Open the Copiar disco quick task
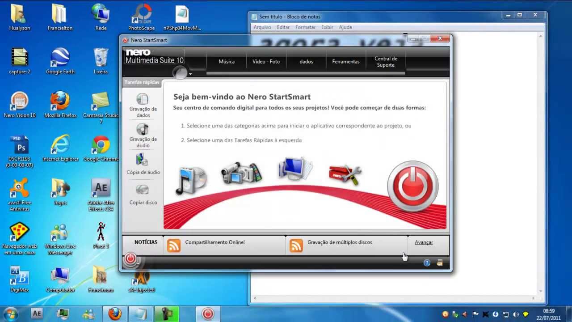This screenshot has height=322, width=572. (x=143, y=194)
